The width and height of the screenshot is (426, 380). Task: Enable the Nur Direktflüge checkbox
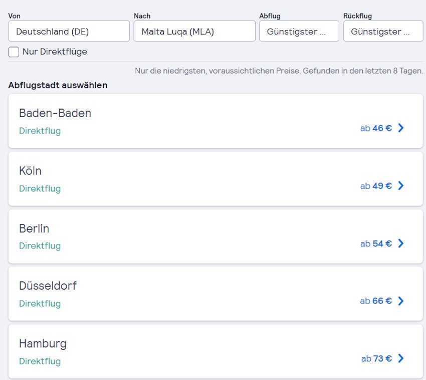pyautogui.click(x=14, y=52)
